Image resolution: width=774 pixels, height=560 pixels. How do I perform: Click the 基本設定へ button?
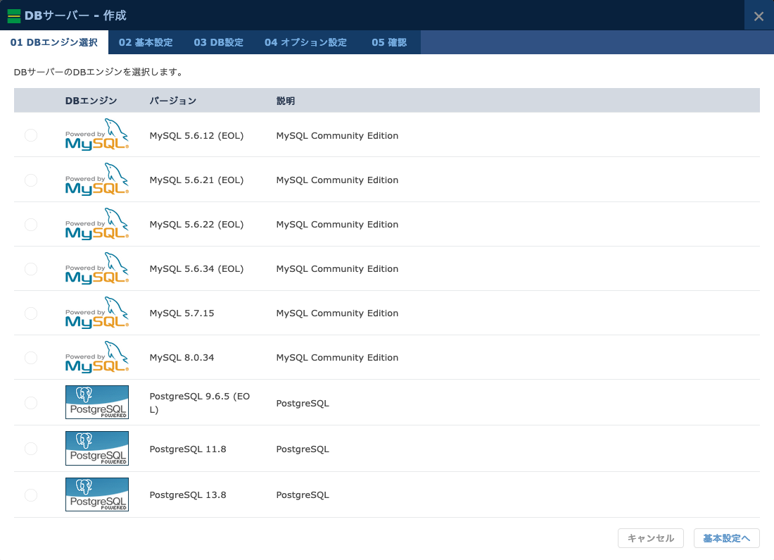coord(726,538)
